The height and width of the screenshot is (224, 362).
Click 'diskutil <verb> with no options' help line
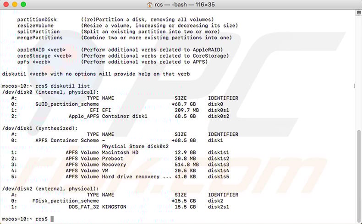pos(96,74)
